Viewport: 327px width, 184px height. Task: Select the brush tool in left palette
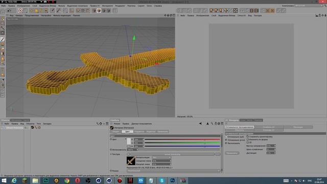coord(3,39)
